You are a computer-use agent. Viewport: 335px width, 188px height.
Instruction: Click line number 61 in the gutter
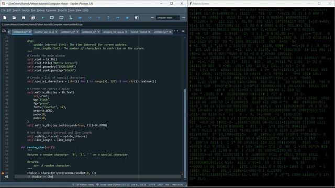click(x=7, y=177)
